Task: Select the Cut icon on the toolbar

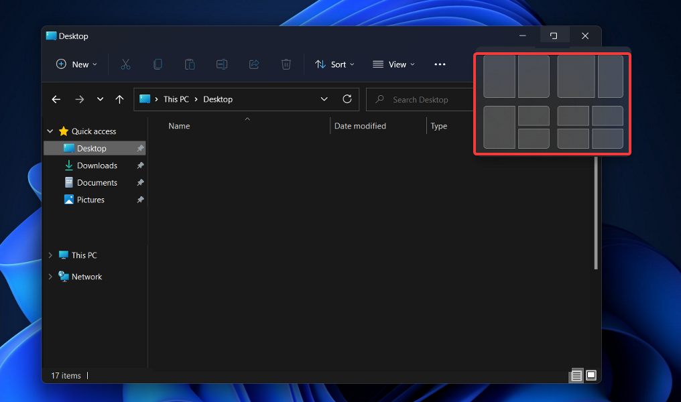Action: pos(125,64)
